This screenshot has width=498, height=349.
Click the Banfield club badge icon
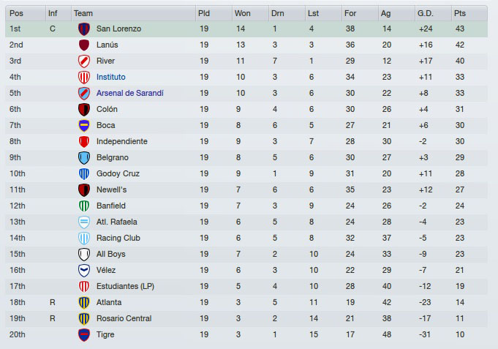(83, 206)
